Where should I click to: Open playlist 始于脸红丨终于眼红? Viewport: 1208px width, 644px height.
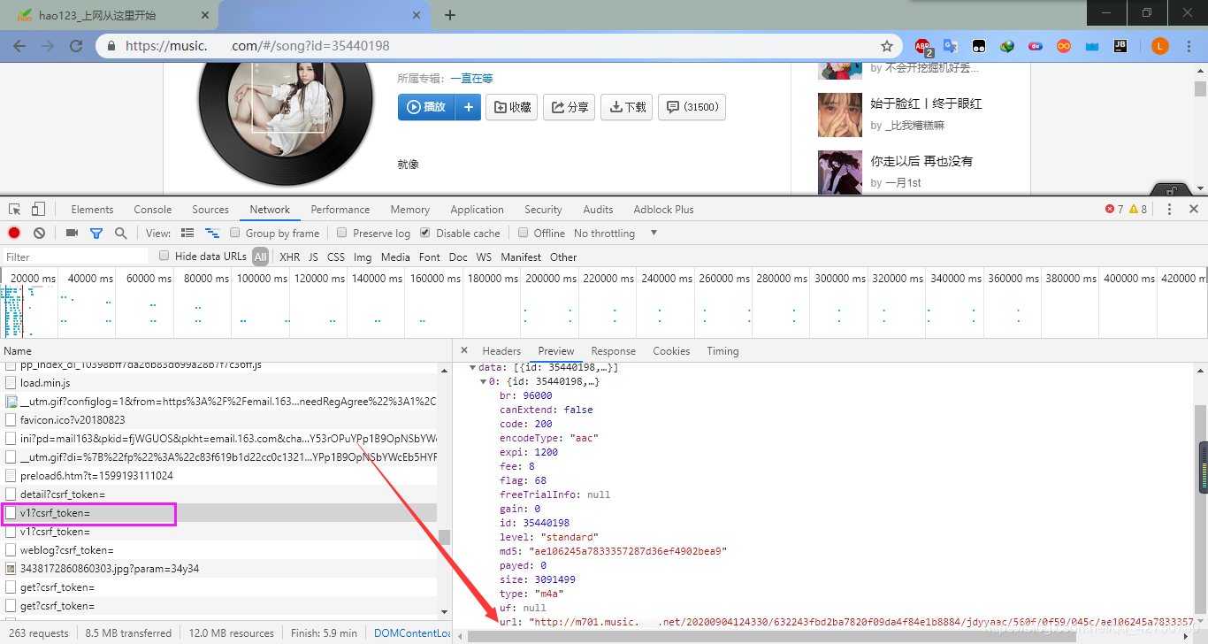pyautogui.click(x=926, y=103)
